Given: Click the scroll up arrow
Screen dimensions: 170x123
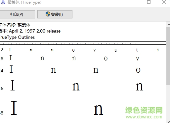Looking at the screenshot, I should [168, 24].
